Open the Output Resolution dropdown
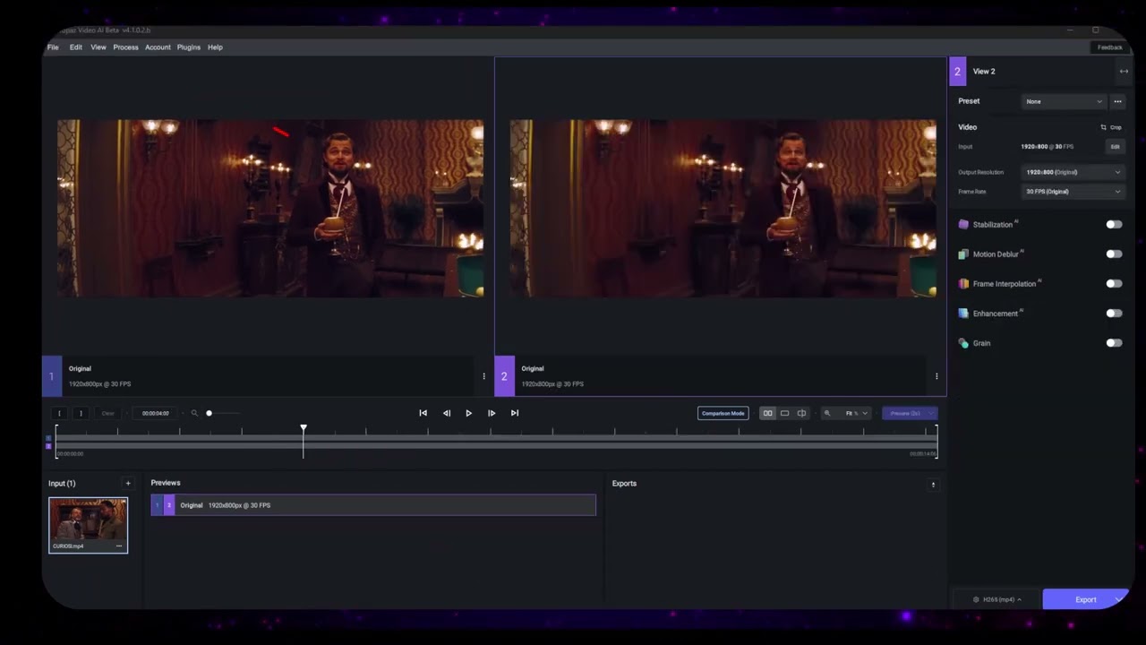The height and width of the screenshot is (645, 1146). coord(1073,172)
